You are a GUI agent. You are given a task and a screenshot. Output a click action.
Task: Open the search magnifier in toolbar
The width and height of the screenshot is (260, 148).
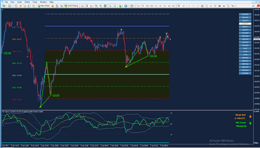pos(33,6)
